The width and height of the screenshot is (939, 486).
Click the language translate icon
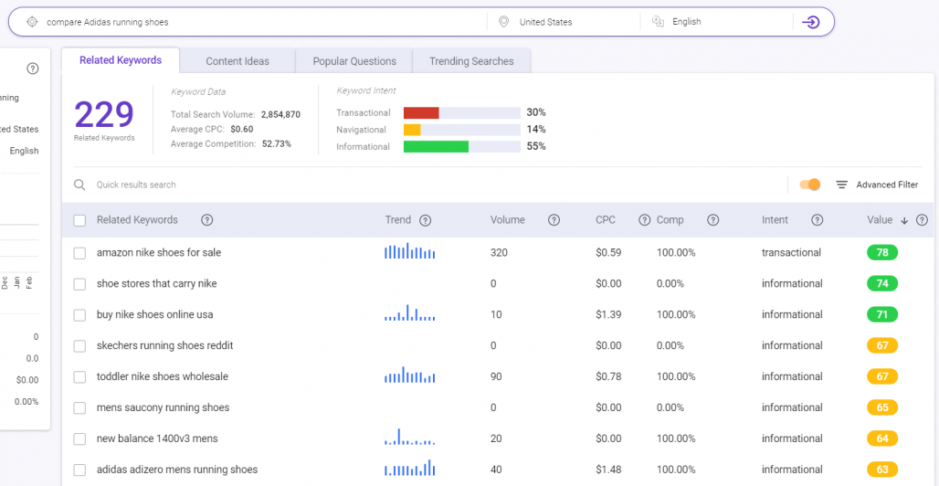(x=659, y=22)
